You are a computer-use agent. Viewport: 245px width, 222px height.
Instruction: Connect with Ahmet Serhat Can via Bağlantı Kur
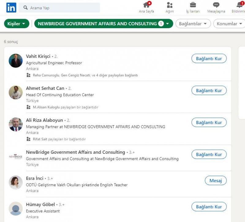[x=209, y=91]
